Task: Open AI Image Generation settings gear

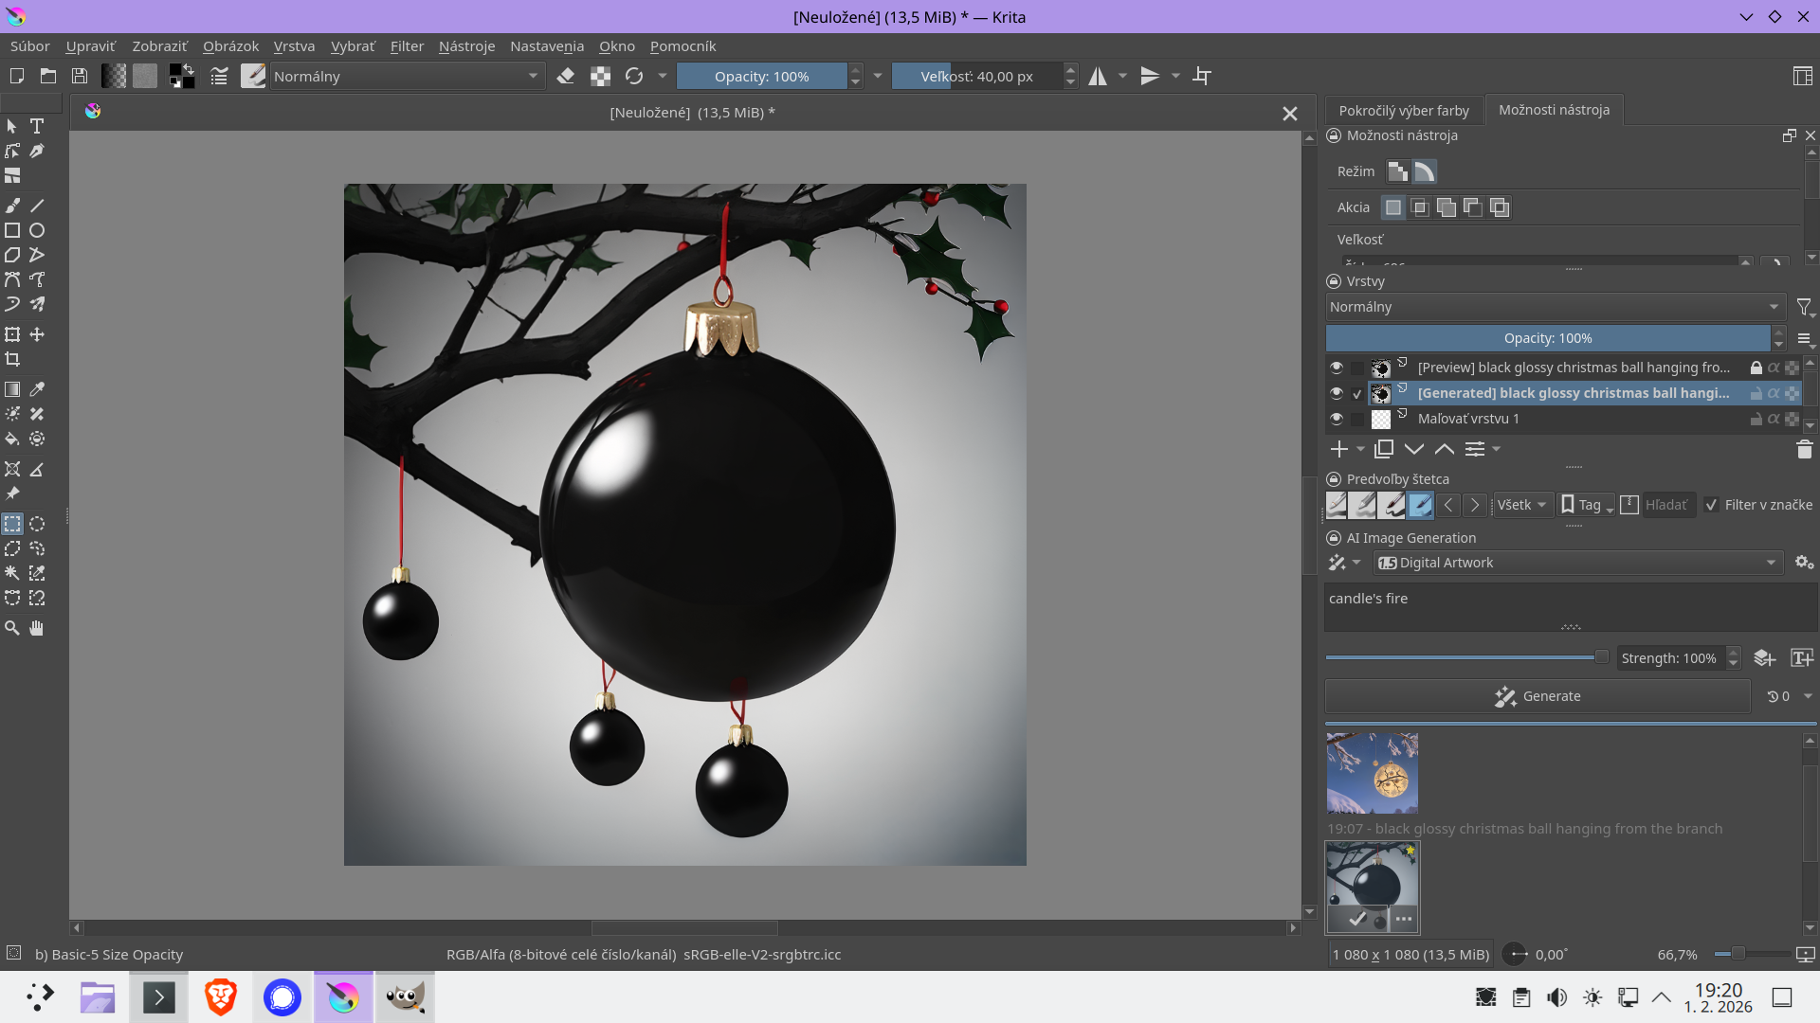Action: tap(1804, 563)
